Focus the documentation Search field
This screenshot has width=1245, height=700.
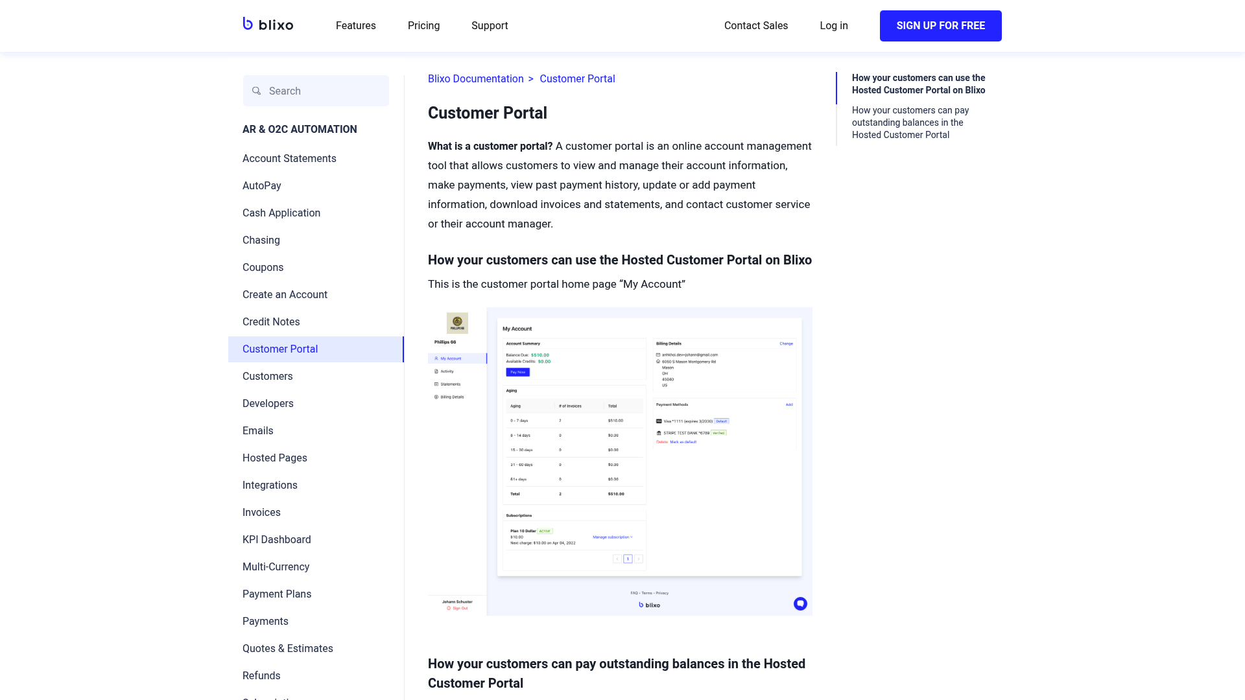point(316,91)
